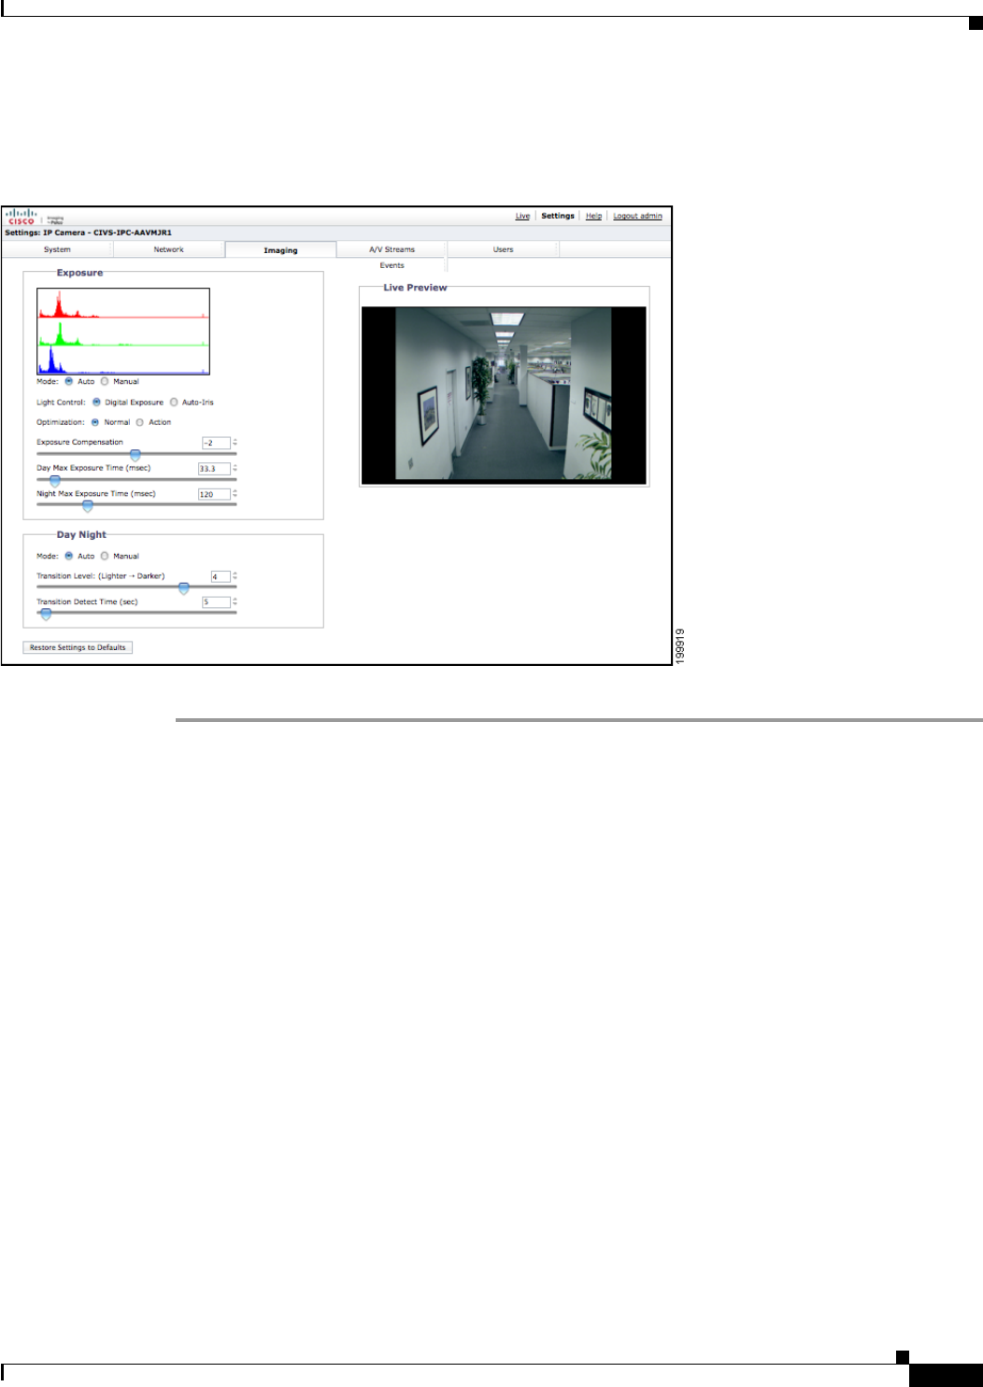
Task: Select Manual exposure mode
Action: pos(105,381)
